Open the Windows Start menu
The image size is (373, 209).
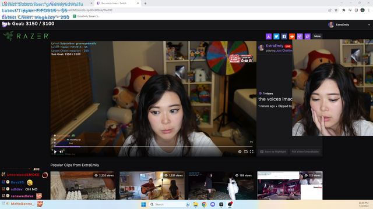click(143, 204)
